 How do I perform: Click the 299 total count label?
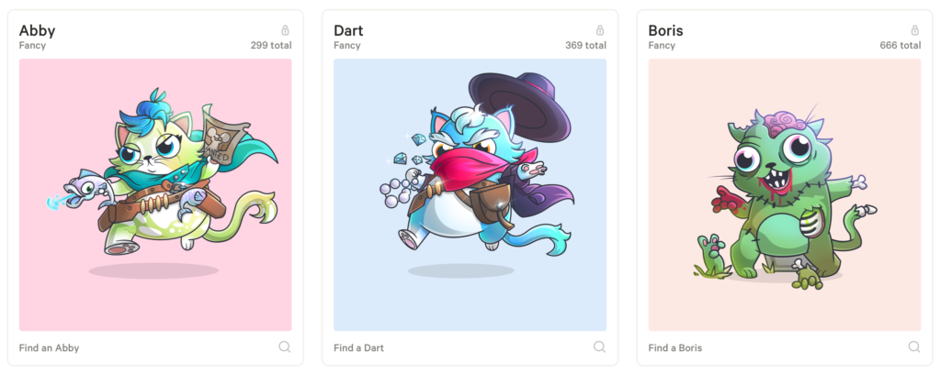tap(271, 46)
